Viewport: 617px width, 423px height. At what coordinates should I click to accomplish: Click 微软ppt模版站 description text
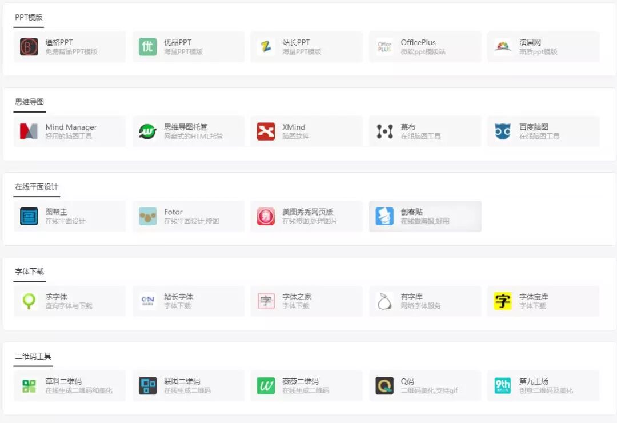pyautogui.click(x=423, y=51)
